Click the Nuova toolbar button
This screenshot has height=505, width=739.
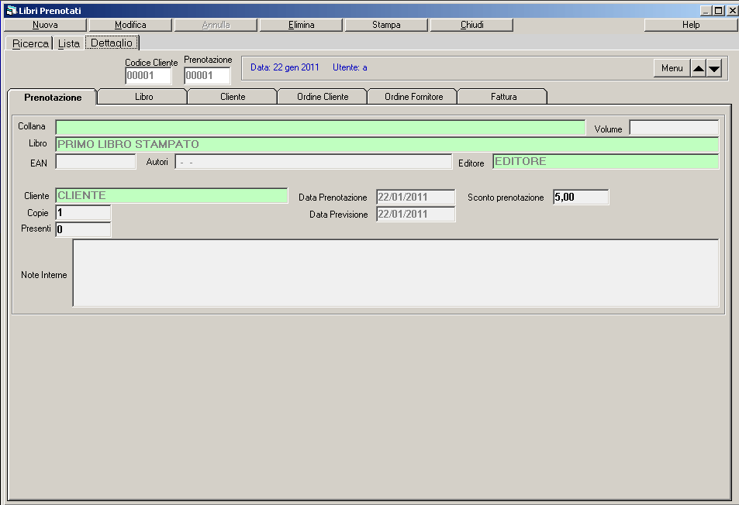45,25
